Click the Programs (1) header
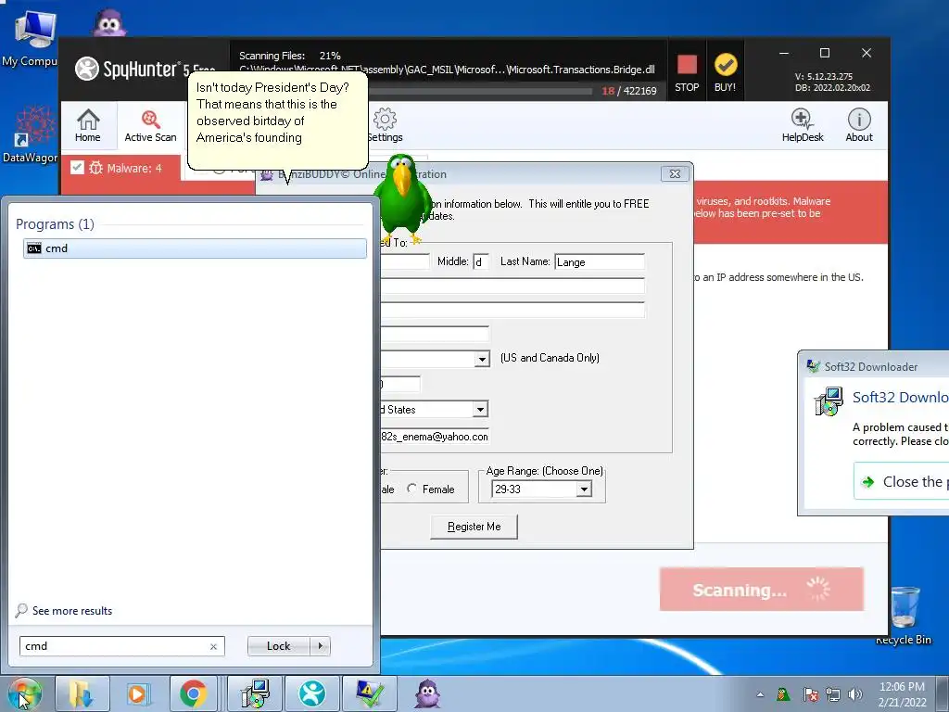The image size is (949, 712). (55, 224)
